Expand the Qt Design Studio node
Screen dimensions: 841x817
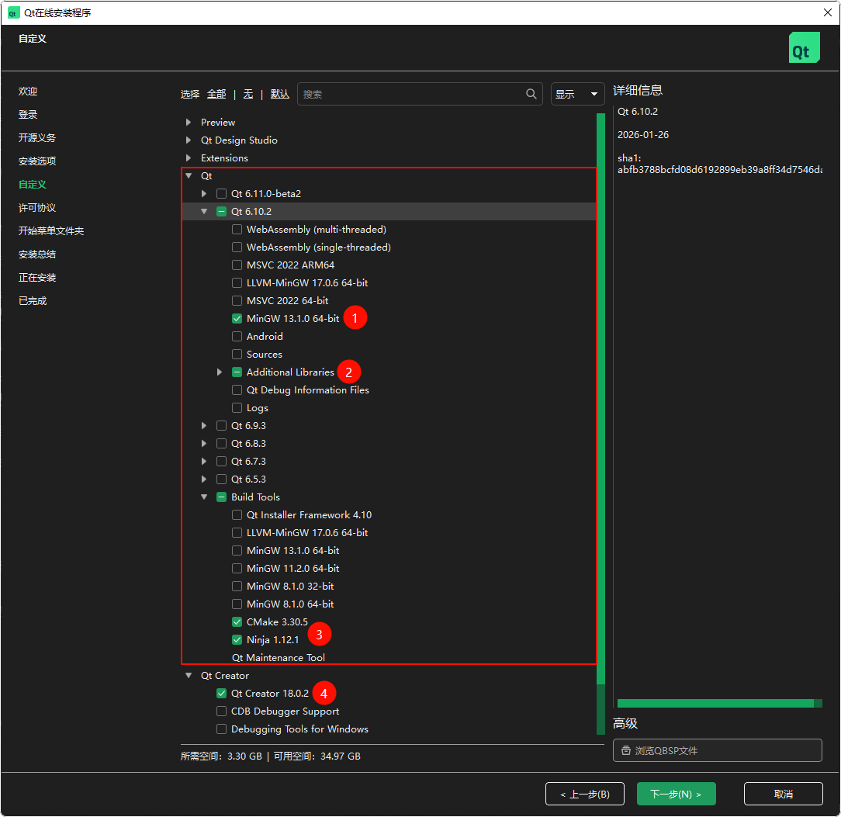click(187, 140)
